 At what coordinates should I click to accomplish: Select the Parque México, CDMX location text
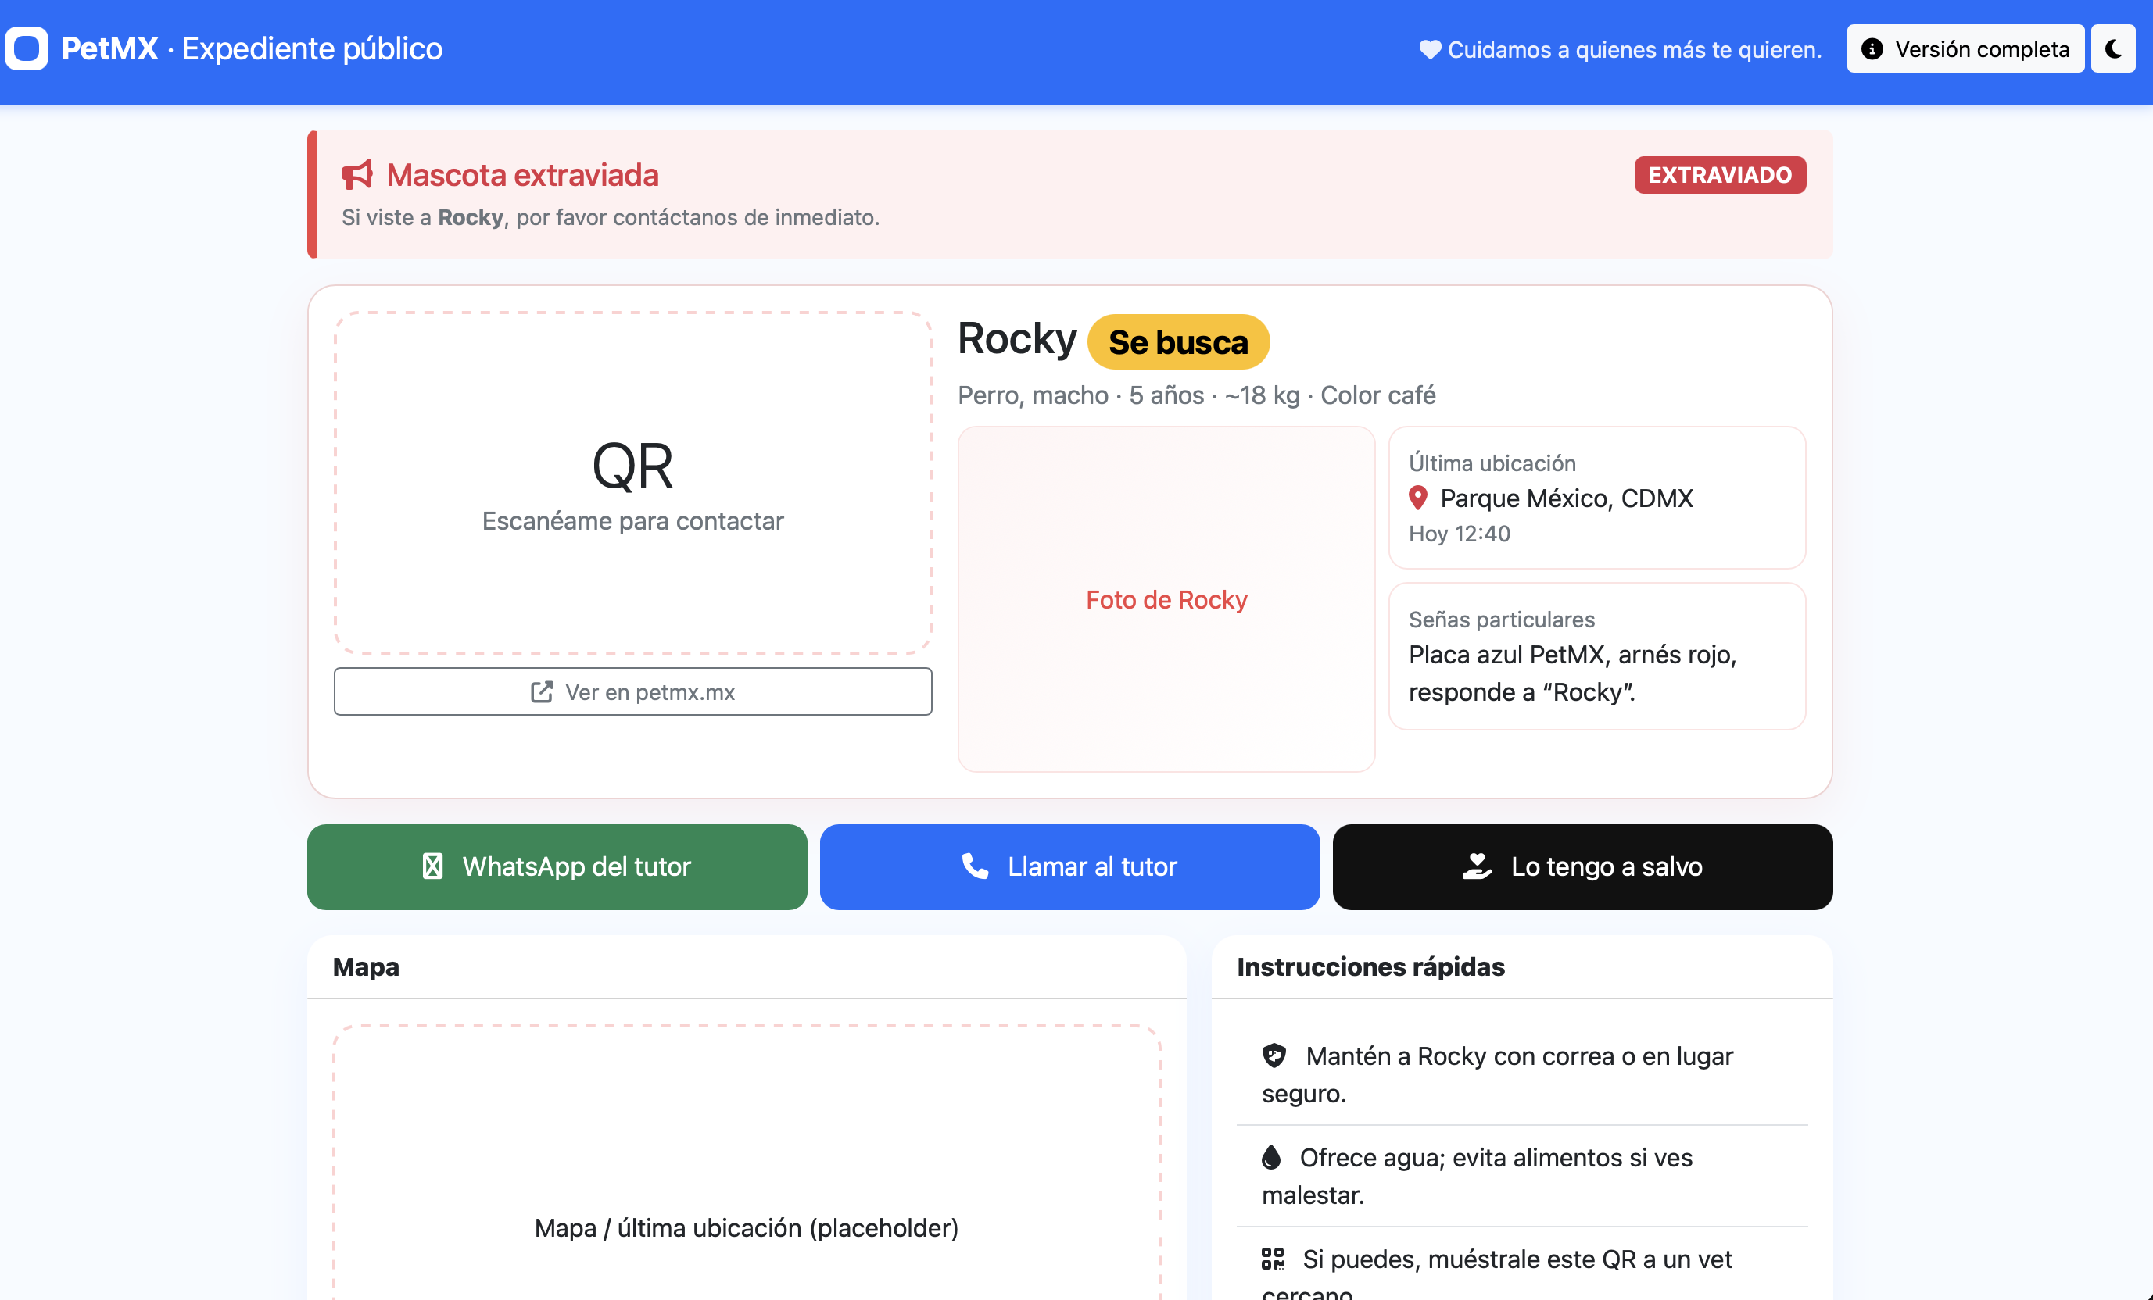1566,498
